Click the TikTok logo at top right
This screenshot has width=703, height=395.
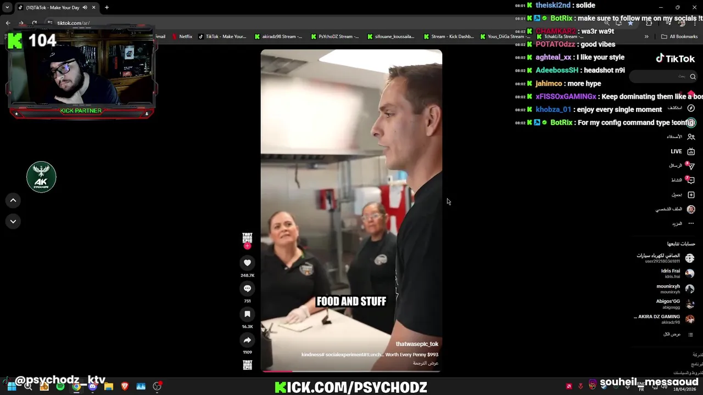[675, 59]
